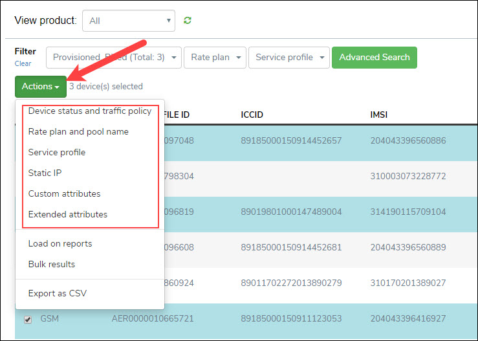
Task: Click IMSI 204043396416927
Action: click(408, 319)
